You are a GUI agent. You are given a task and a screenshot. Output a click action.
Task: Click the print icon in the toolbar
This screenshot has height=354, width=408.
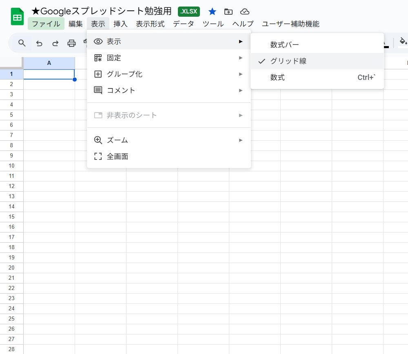point(72,43)
